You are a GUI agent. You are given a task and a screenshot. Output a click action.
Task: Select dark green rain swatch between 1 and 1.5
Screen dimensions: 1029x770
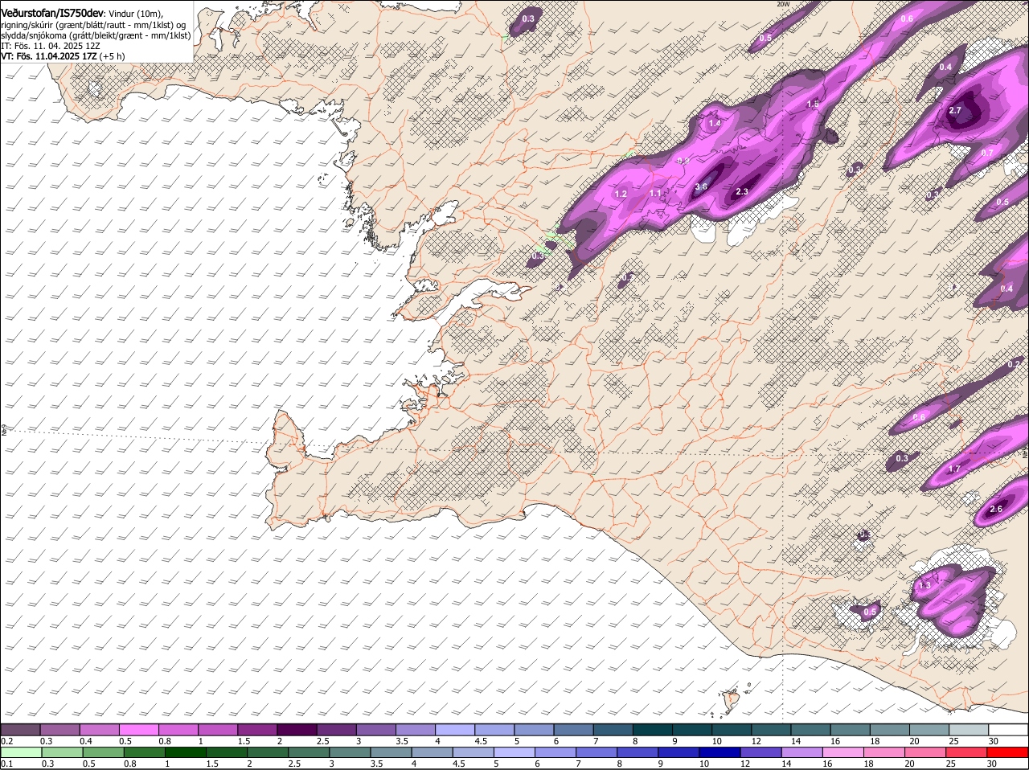[x=186, y=752]
